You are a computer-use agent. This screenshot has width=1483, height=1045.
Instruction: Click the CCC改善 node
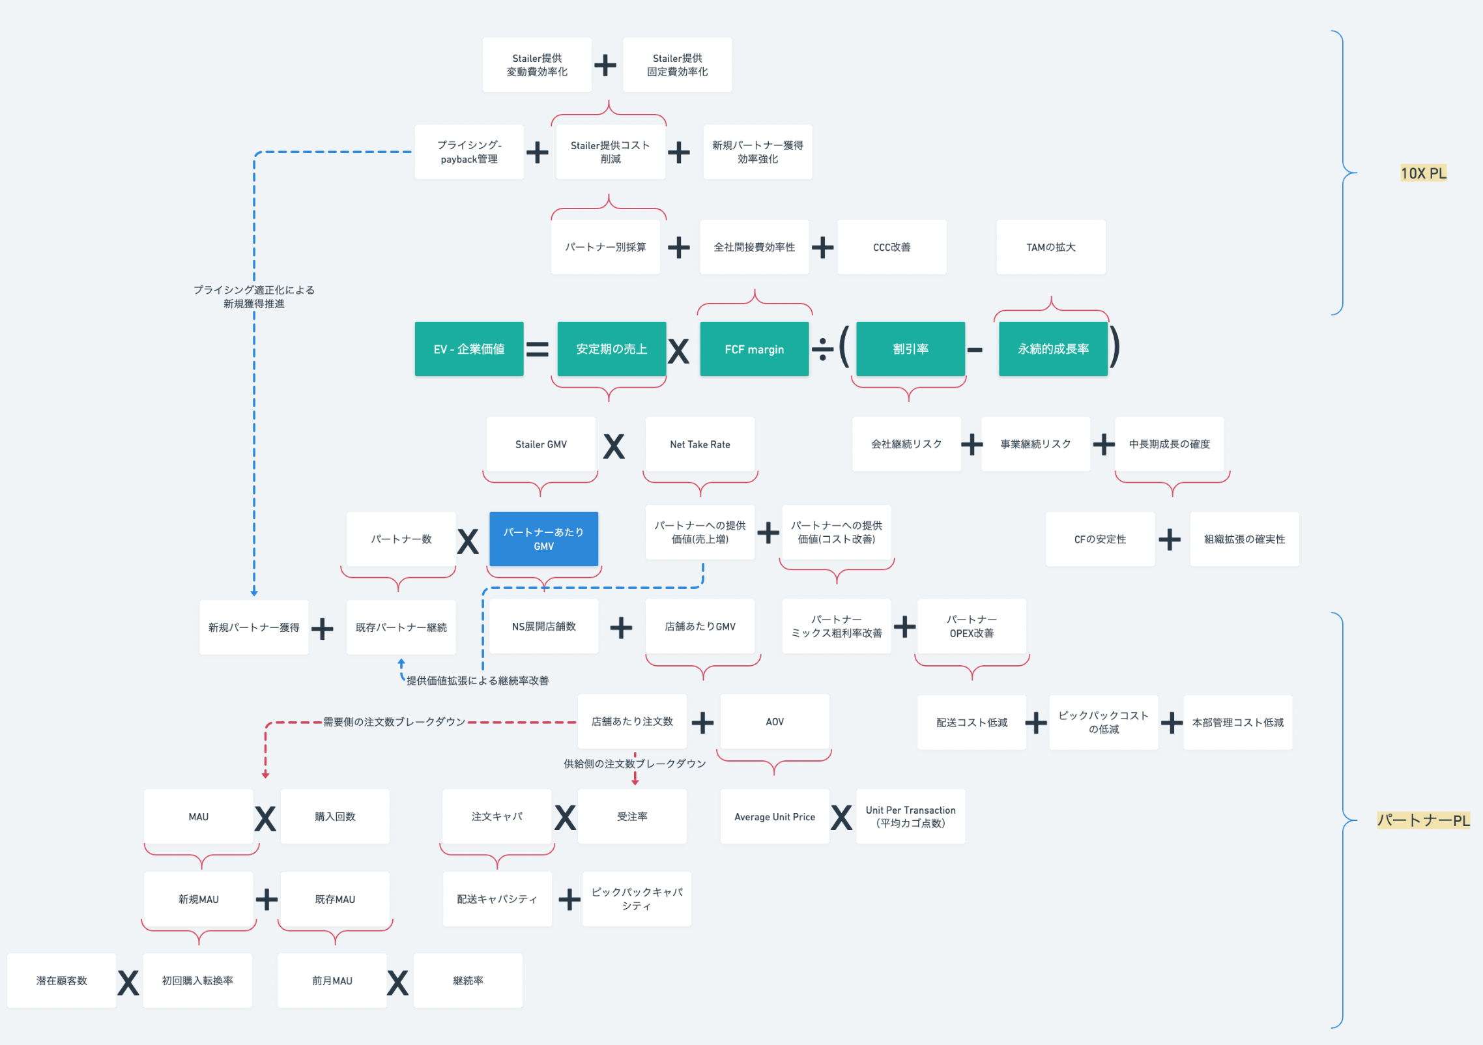[x=891, y=247]
